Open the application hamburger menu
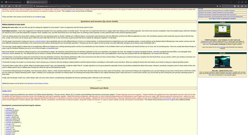This screenshot has width=248, height=135. [x=245, y=6]
